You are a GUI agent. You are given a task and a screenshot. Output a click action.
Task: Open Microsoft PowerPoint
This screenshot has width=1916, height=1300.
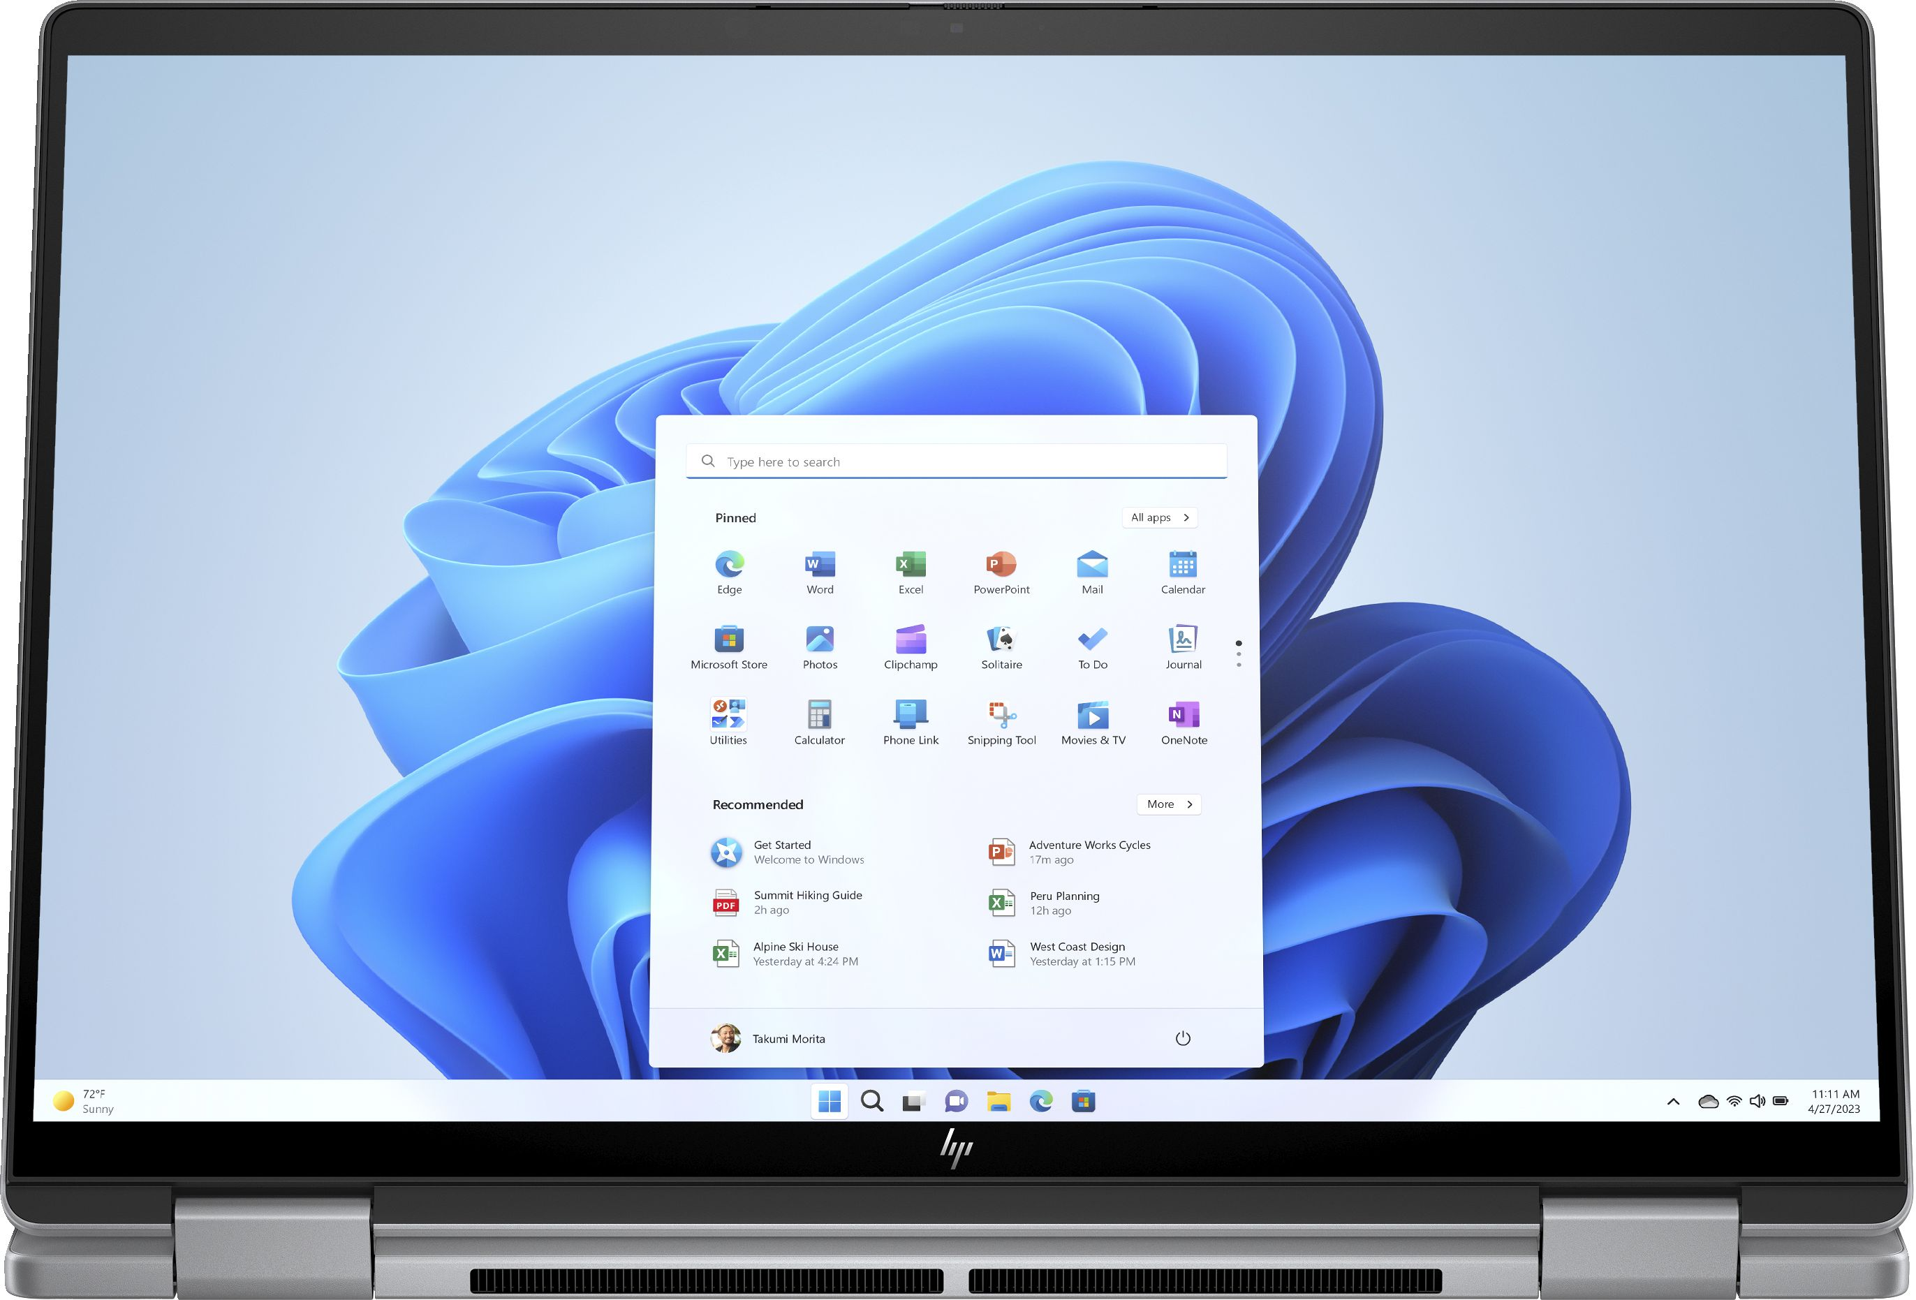(1002, 572)
